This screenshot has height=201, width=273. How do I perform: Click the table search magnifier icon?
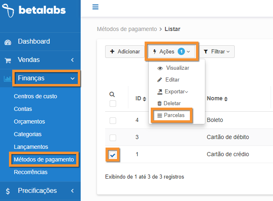pyautogui.click(x=112, y=95)
